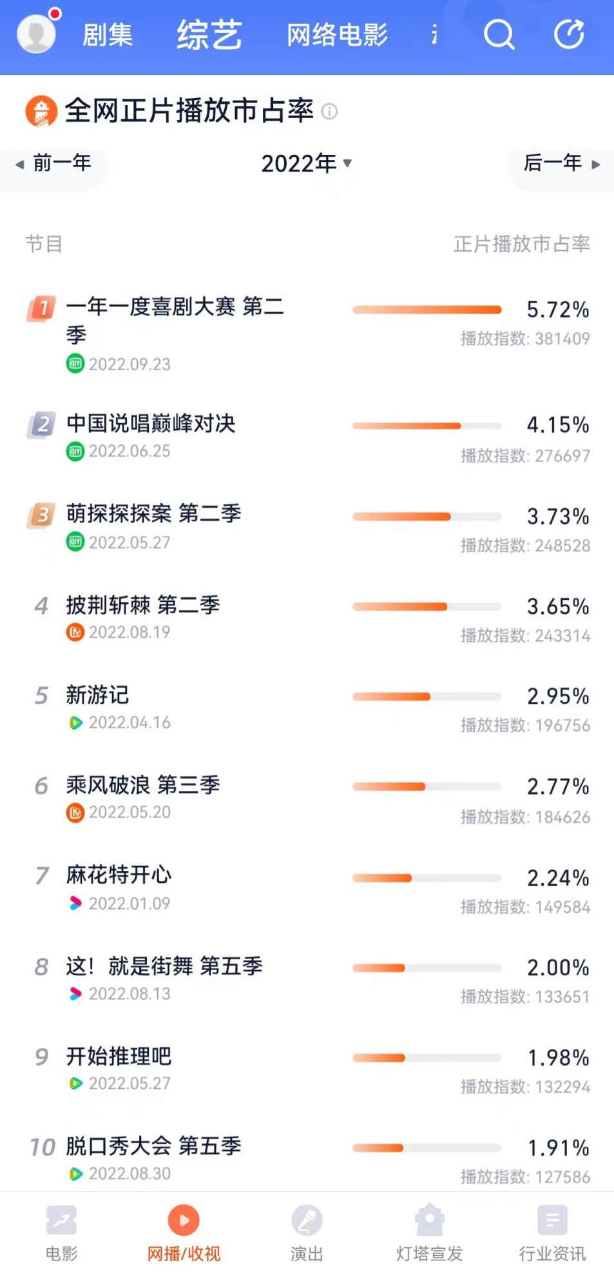Tap the share icon in header
This screenshot has height=1274, width=614.
click(570, 34)
